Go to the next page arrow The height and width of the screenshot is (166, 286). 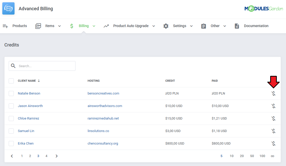coord(57,156)
